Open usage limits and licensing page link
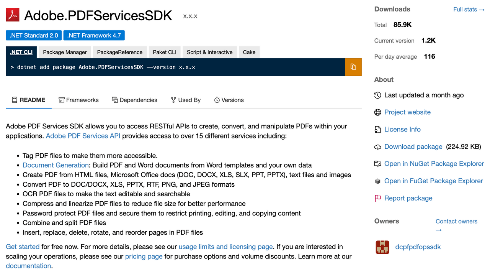The height and width of the screenshot is (273, 490). (x=226, y=247)
